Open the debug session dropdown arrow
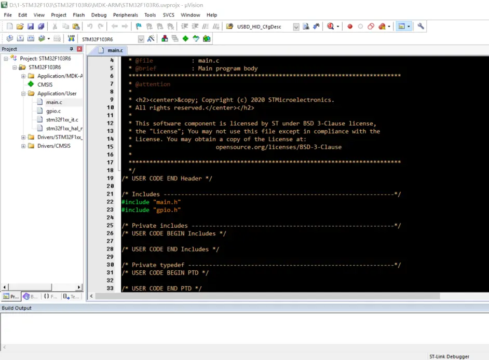Viewport: 489px width, 360px height. 338,27
